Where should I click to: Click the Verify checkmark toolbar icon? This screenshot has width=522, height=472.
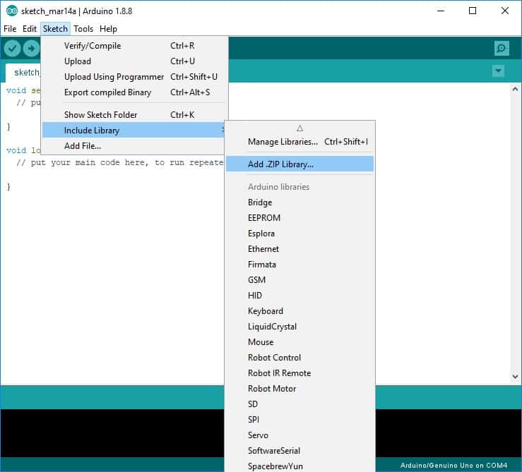click(x=12, y=49)
